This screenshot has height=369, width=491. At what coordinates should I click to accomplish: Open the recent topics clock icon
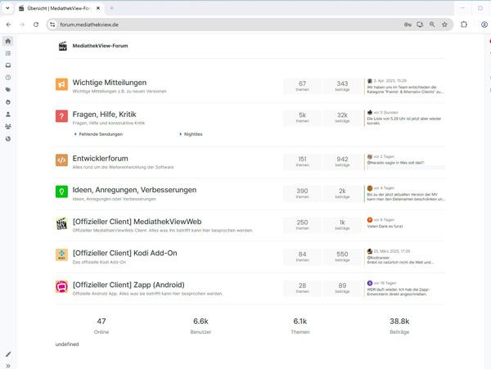pyautogui.click(x=8, y=78)
